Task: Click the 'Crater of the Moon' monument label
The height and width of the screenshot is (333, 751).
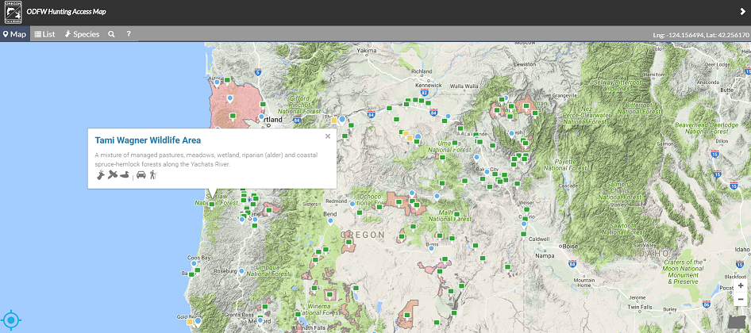Action: tap(684, 272)
